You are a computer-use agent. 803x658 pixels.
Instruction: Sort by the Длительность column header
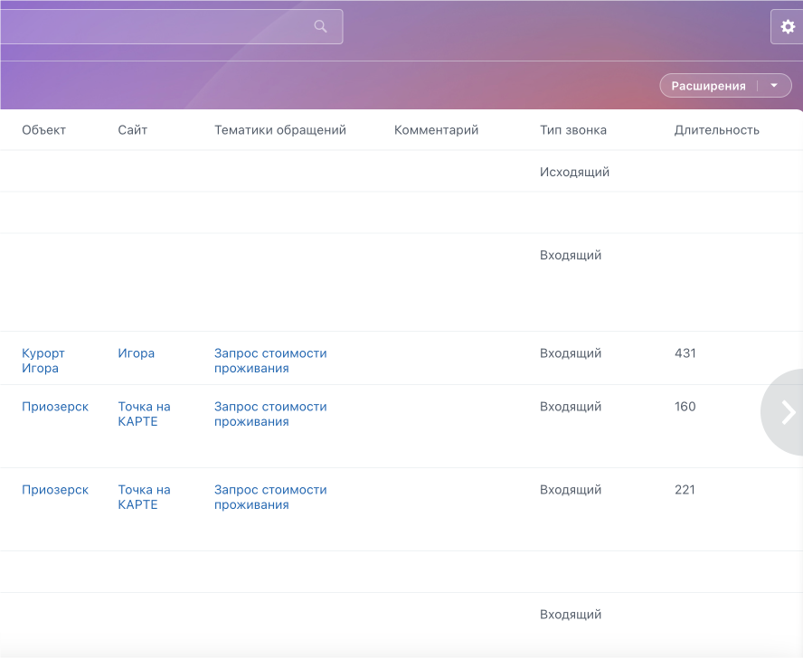[716, 130]
